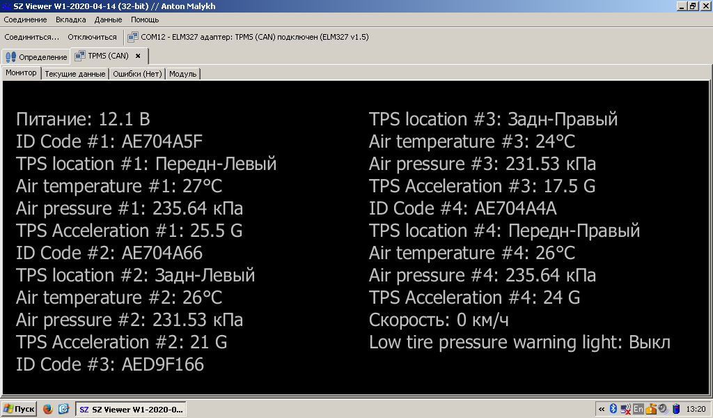Open the Вкладка menu

(71, 20)
